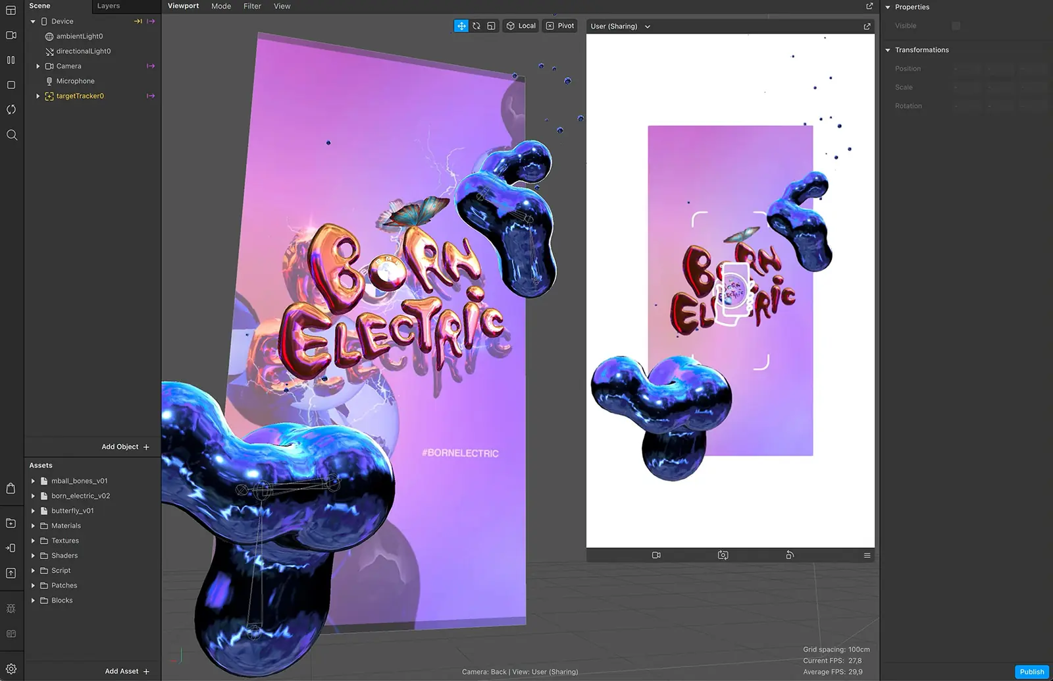Toggle the Visible checkbox in Properties
1053x681 pixels.
coord(956,26)
